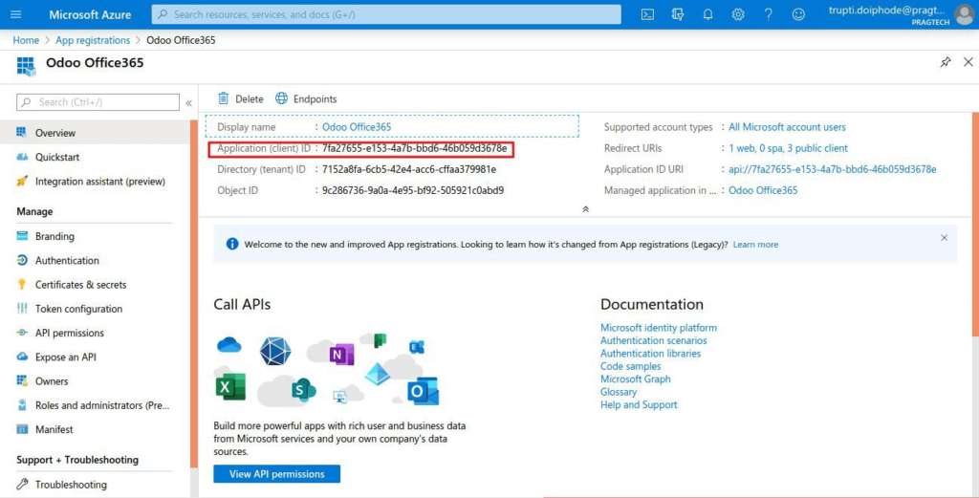
Task: Click the View API permissions button
Action: 276,474
